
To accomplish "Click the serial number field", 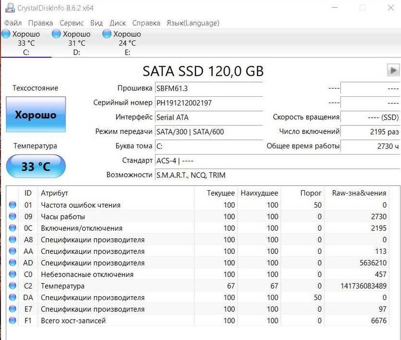I will pyautogui.click(x=209, y=103).
